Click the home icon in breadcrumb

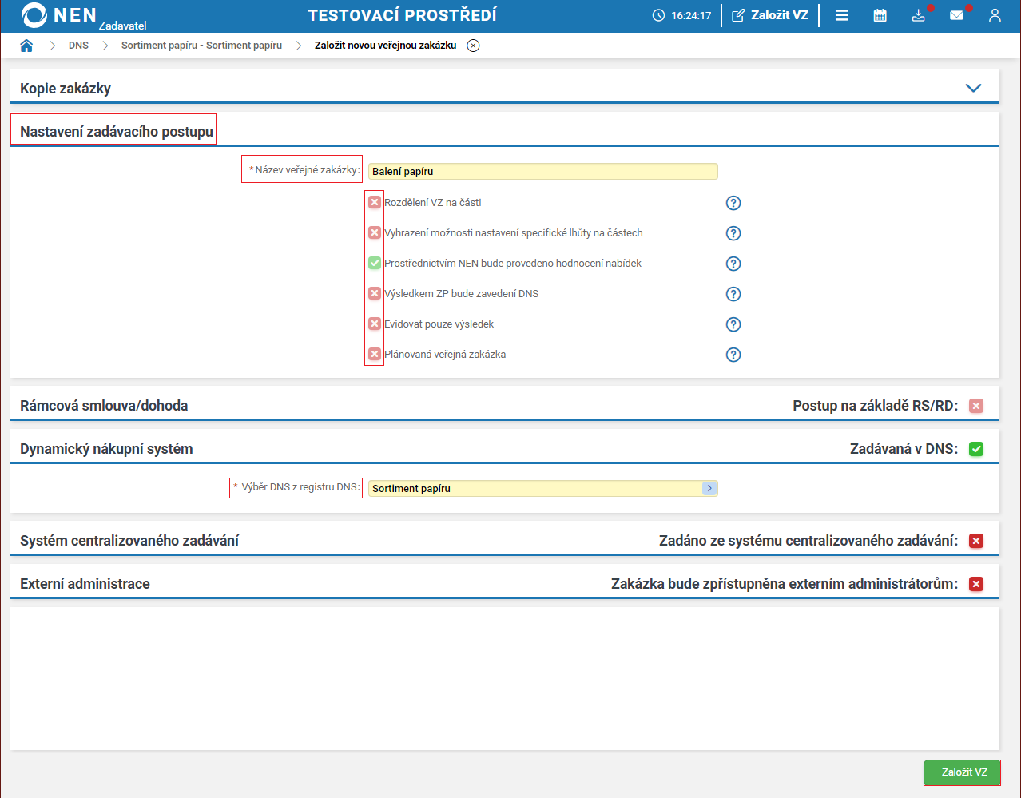tap(26, 46)
